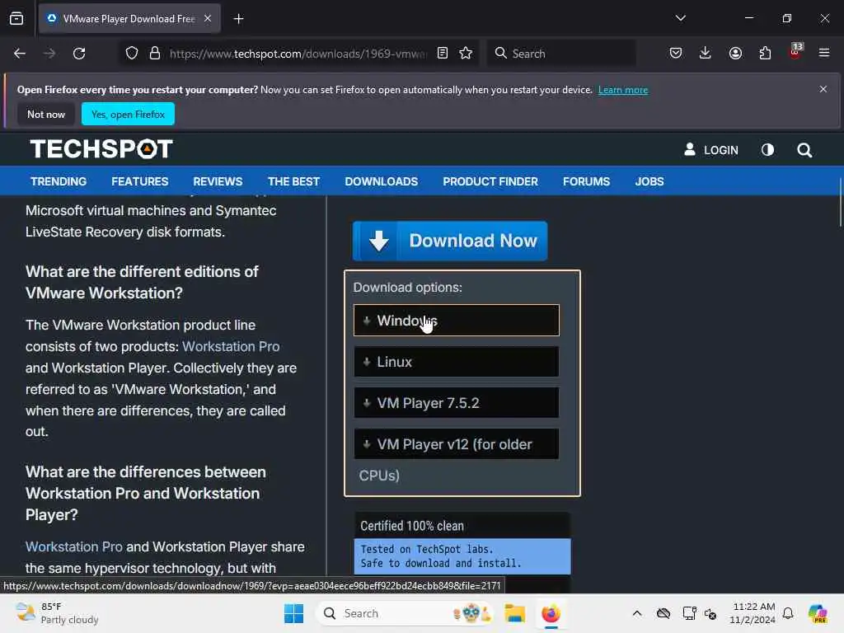Open the TRENDING menu
Image resolution: width=844 pixels, height=633 pixels.
[x=59, y=181]
